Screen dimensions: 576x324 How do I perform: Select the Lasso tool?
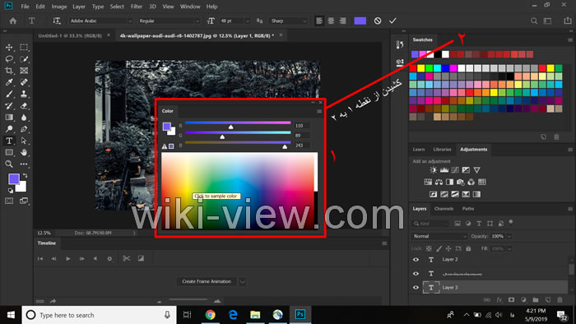coord(9,59)
